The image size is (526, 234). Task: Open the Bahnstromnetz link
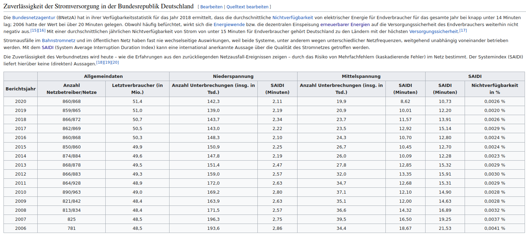58,41
